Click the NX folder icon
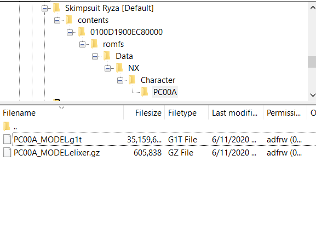The height and width of the screenshot is (239, 316). pos(119,68)
